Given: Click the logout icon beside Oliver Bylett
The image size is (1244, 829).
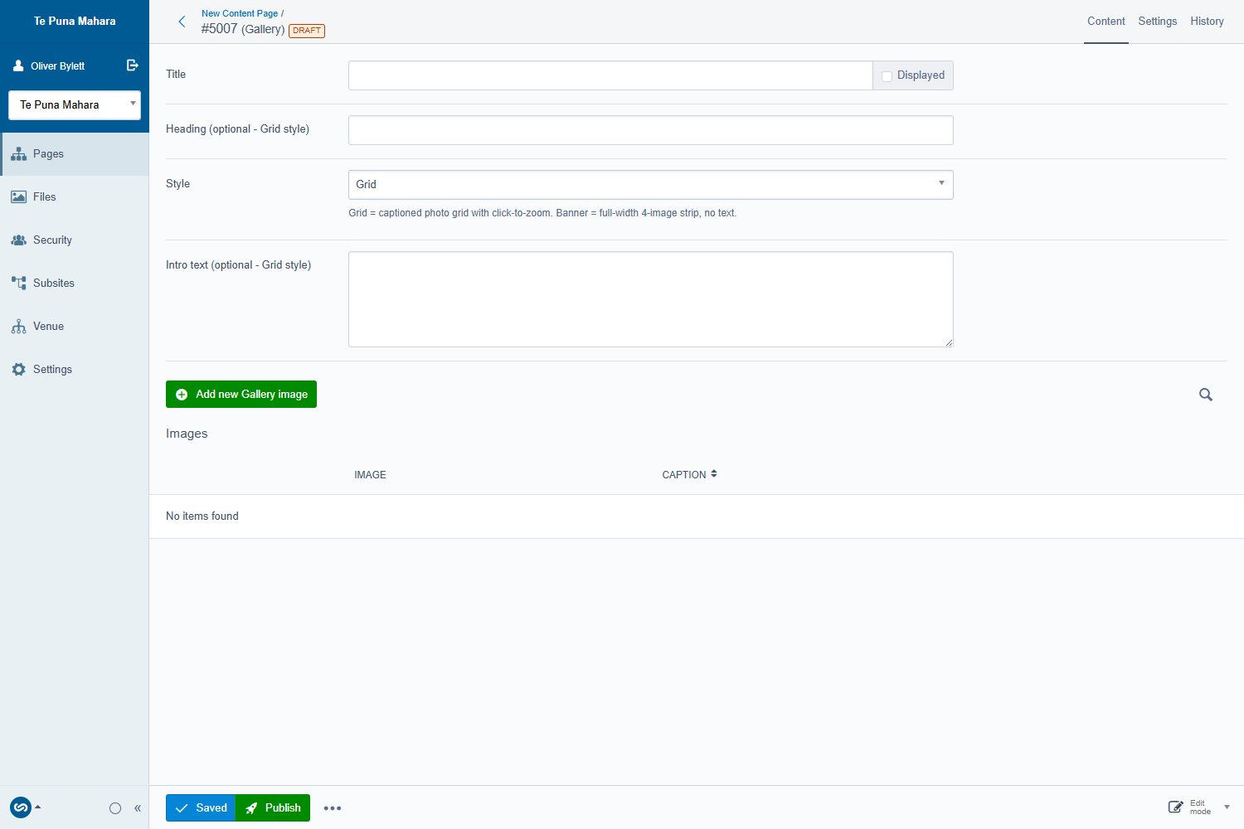Looking at the screenshot, I should 132,65.
